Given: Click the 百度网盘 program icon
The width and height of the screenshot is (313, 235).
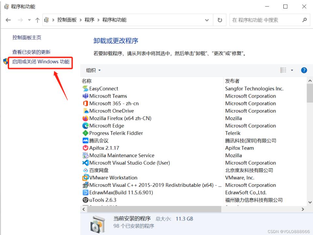Looking at the screenshot, I should click(x=85, y=170).
